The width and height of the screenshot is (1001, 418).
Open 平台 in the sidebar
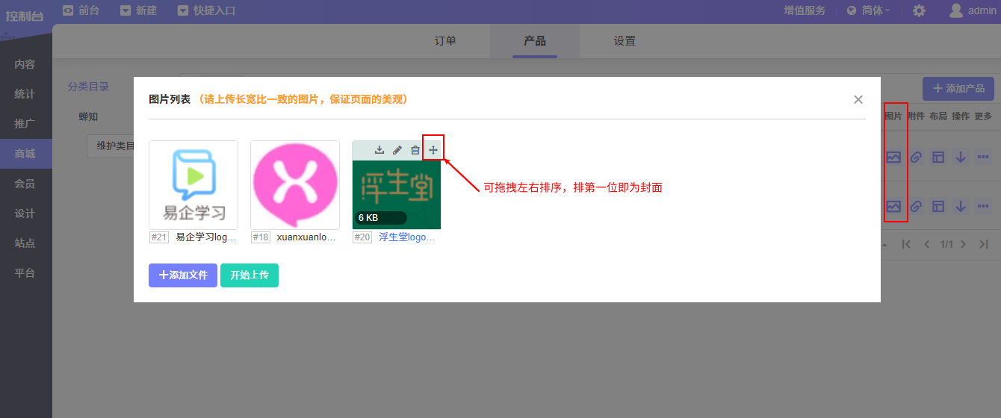[25, 273]
